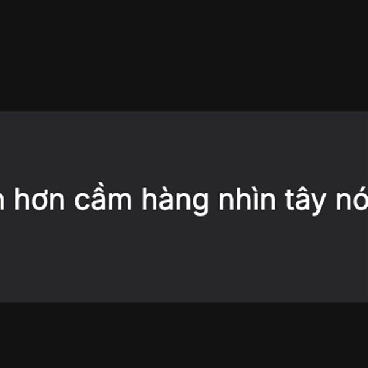Viewport: 368px width, 368px height.
Task: Click the black band below the gray panel
Action: point(184,335)
